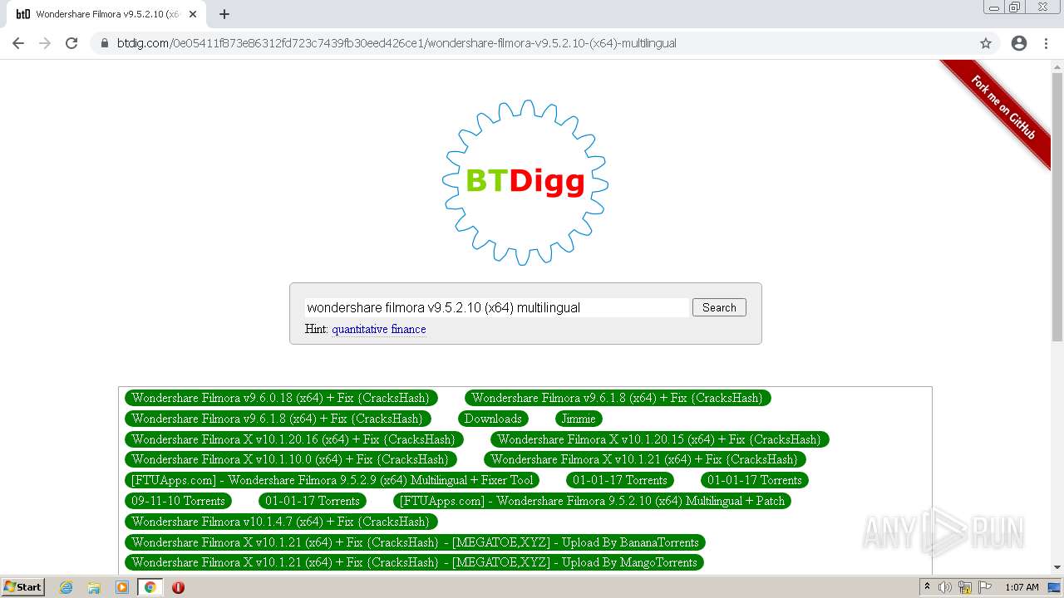Open BananaTorrents upload Filmora tag
Viewport: 1064px width, 598px height.
coord(415,542)
